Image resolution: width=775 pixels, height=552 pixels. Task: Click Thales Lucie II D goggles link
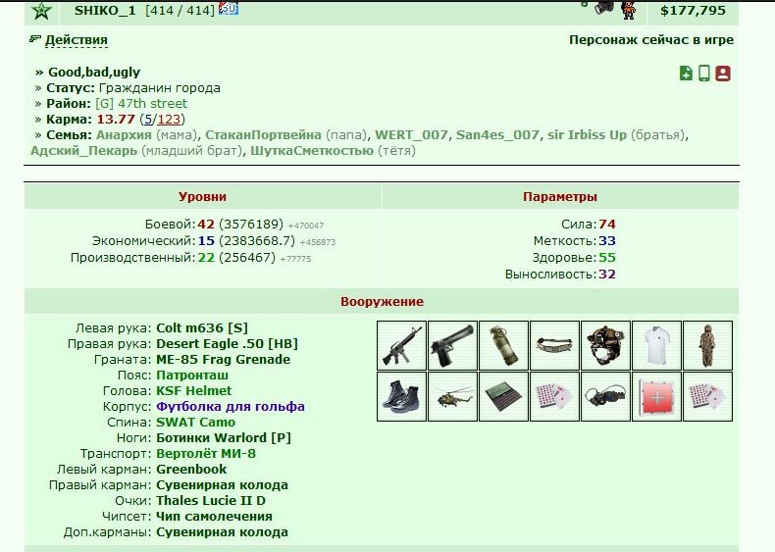coord(211,501)
